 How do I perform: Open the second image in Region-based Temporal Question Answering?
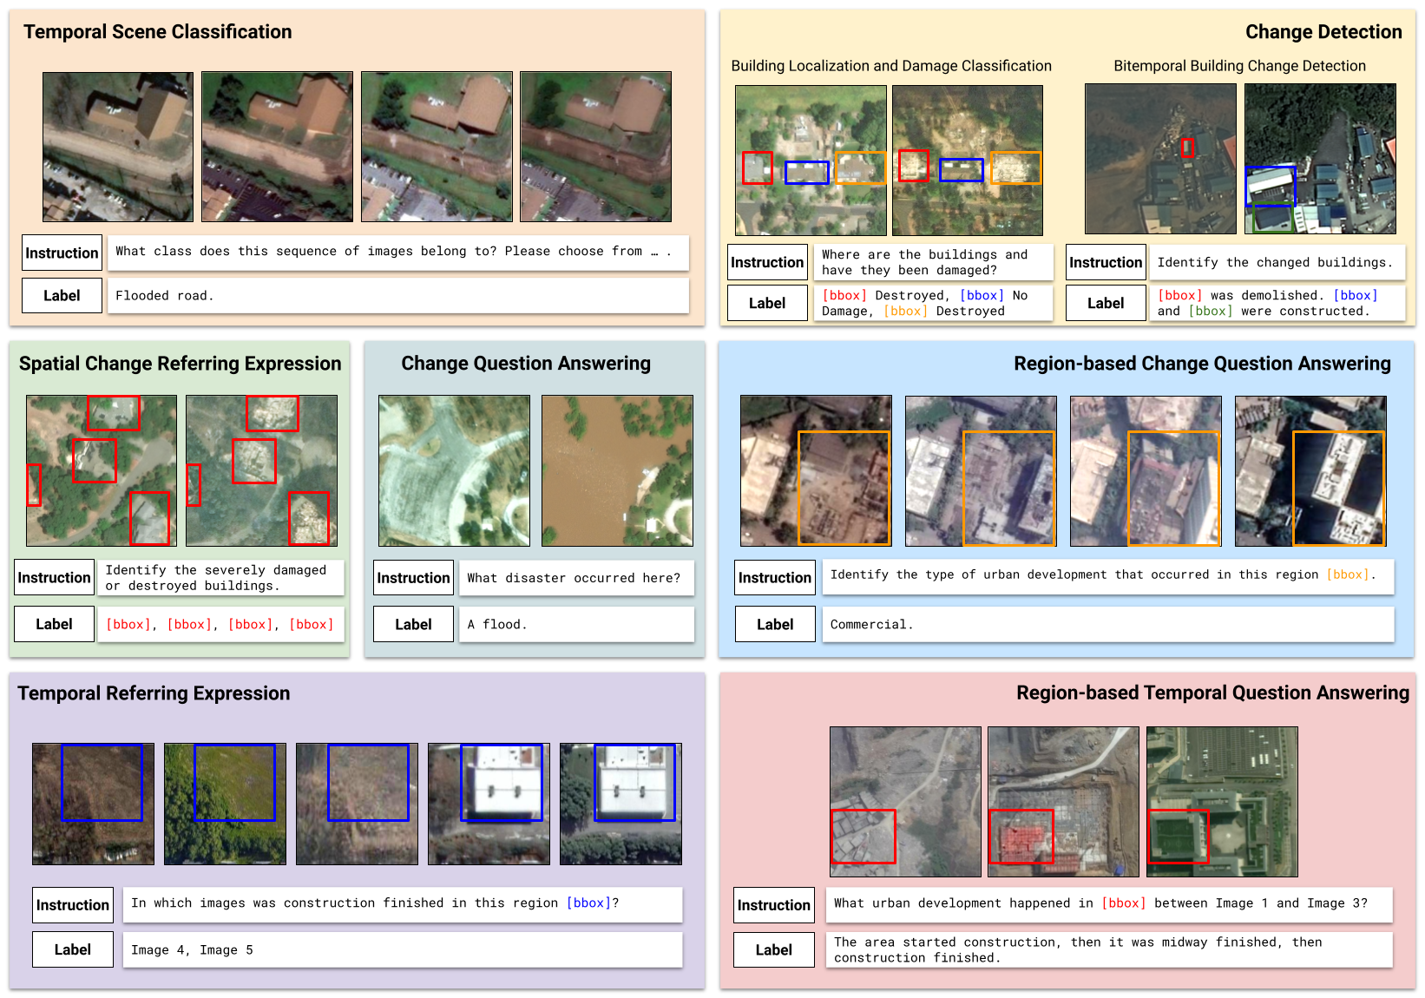point(1063,802)
